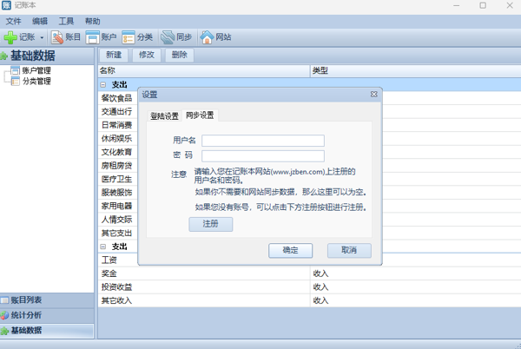This screenshot has width=521, height=349.
Task: Close the 设置 dialog with X
Action: tap(373, 94)
